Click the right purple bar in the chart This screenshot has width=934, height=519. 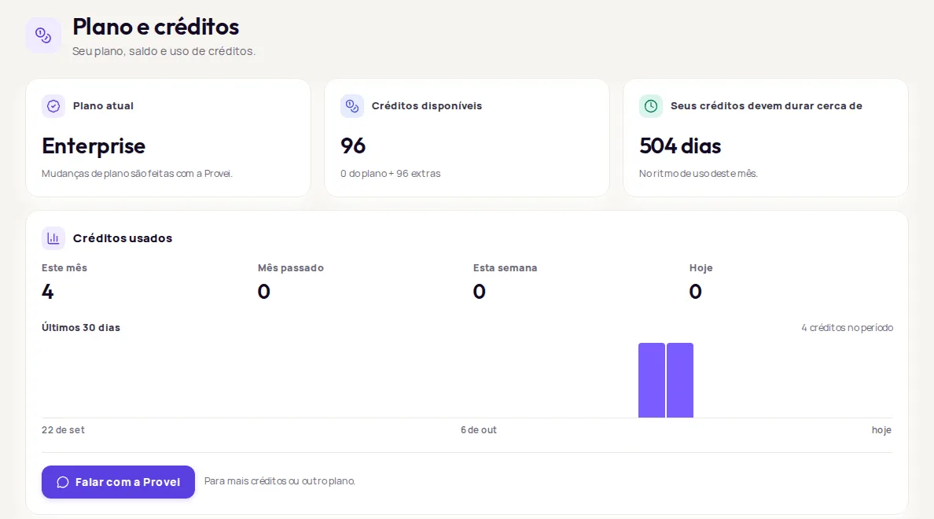[679, 380]
